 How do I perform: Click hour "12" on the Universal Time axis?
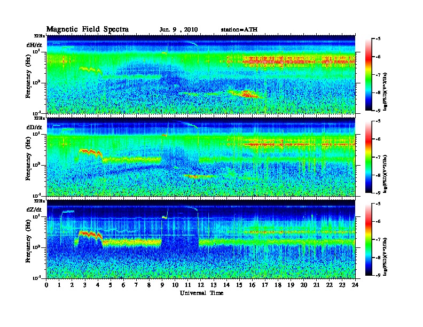point(201,285)
